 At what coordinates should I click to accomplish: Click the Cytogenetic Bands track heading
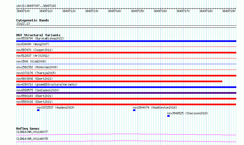point(33,20)
